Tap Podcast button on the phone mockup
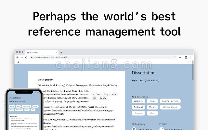 pos(35,106)
